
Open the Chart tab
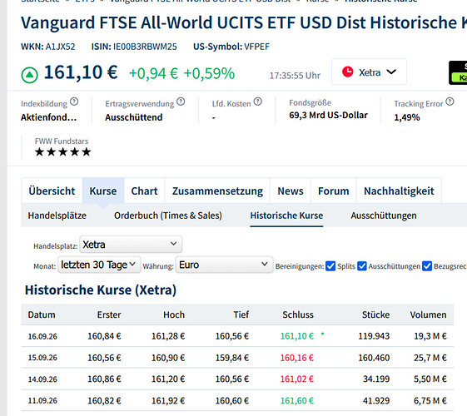[145, 191]
